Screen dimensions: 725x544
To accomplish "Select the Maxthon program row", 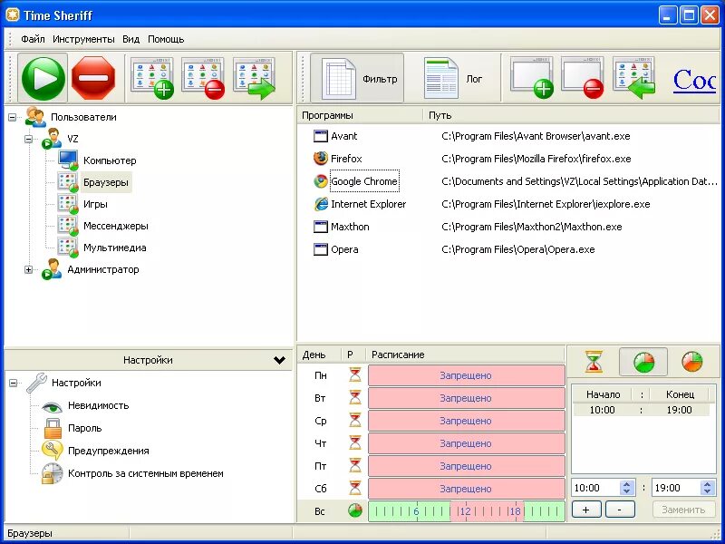I will click(508, 227).
